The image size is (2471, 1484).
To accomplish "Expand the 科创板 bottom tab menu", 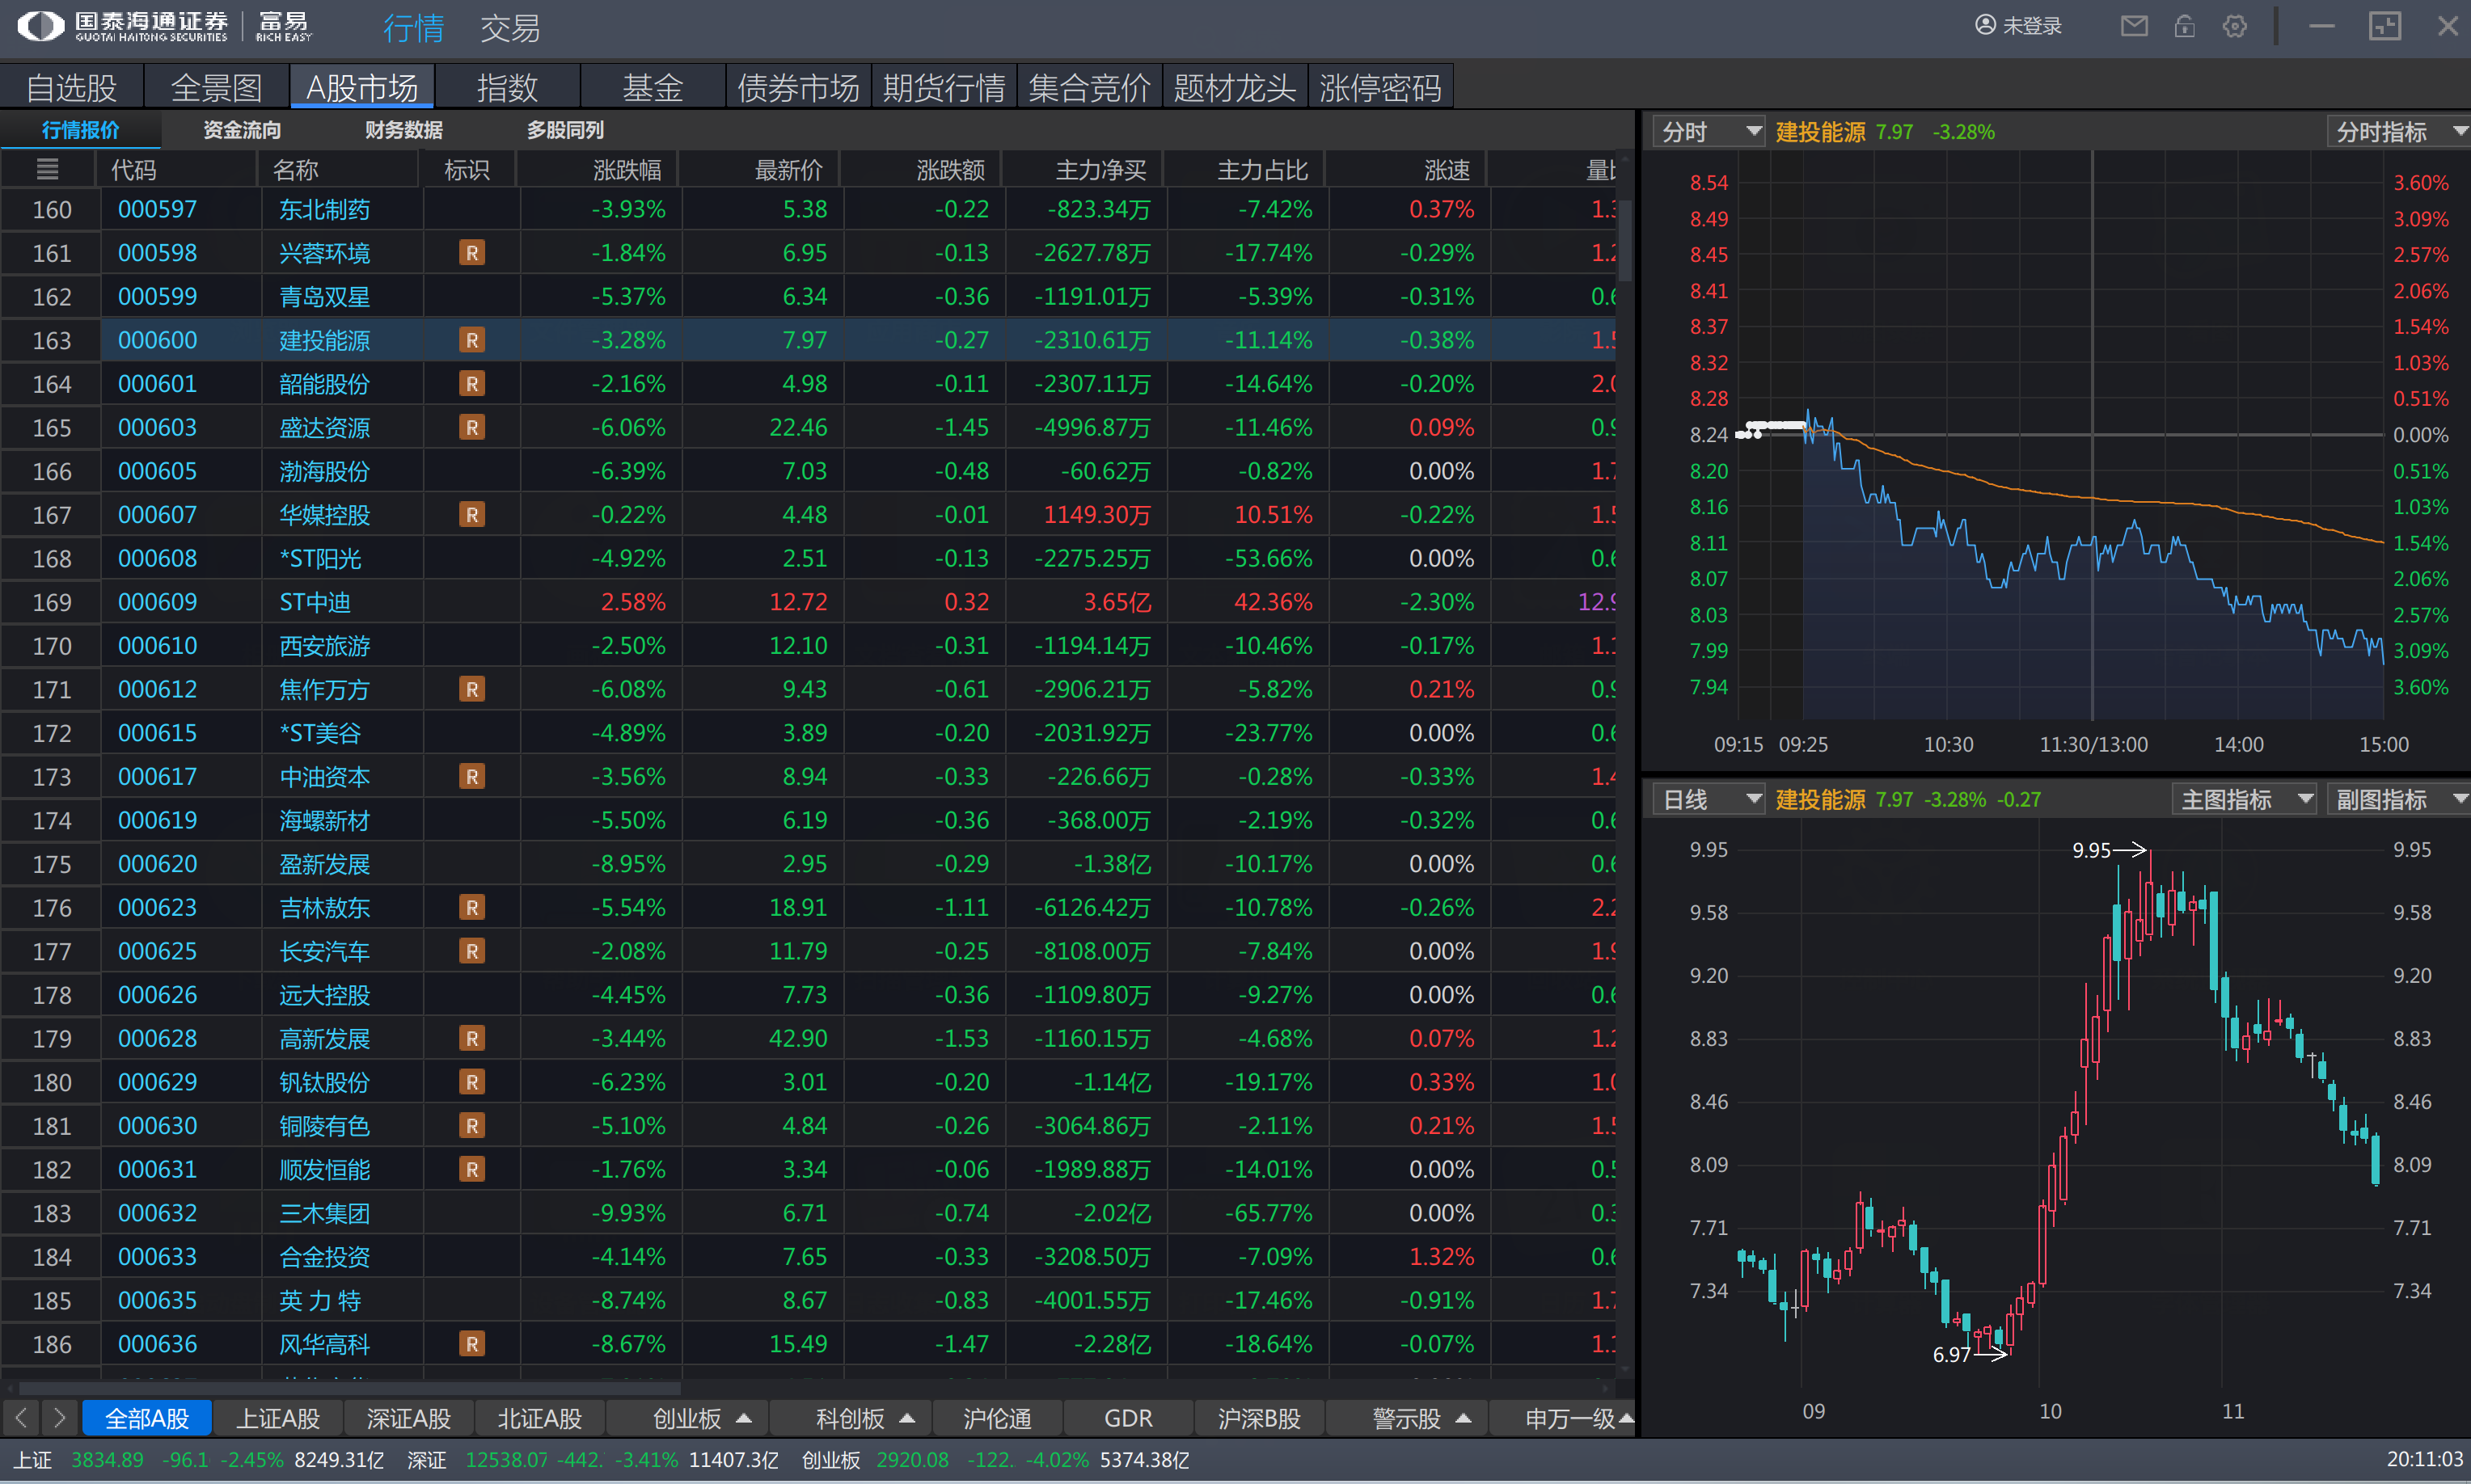I will (x=906, y=1418).
